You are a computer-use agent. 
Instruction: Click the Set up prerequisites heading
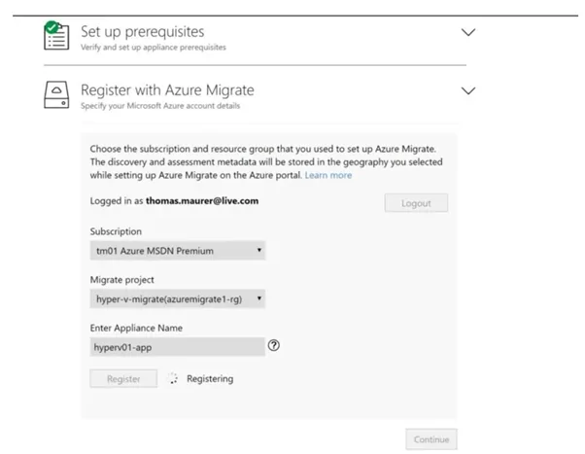(143, 32)
